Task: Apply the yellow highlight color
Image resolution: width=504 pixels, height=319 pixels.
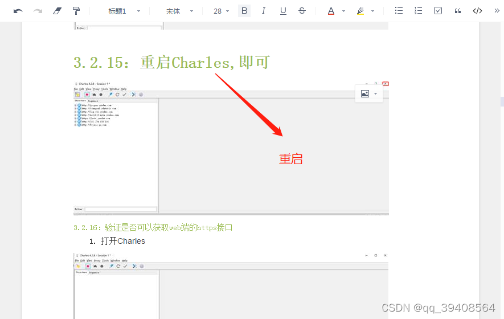Action: (x=360, y=11)
